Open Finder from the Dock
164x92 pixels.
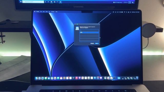[36, 78]
